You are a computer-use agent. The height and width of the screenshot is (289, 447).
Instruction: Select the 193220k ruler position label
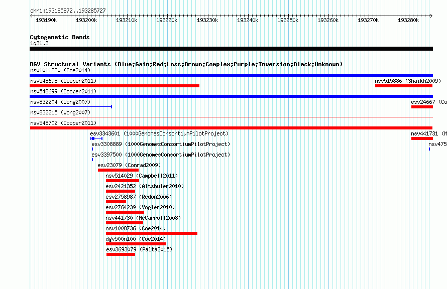(167, 20)
